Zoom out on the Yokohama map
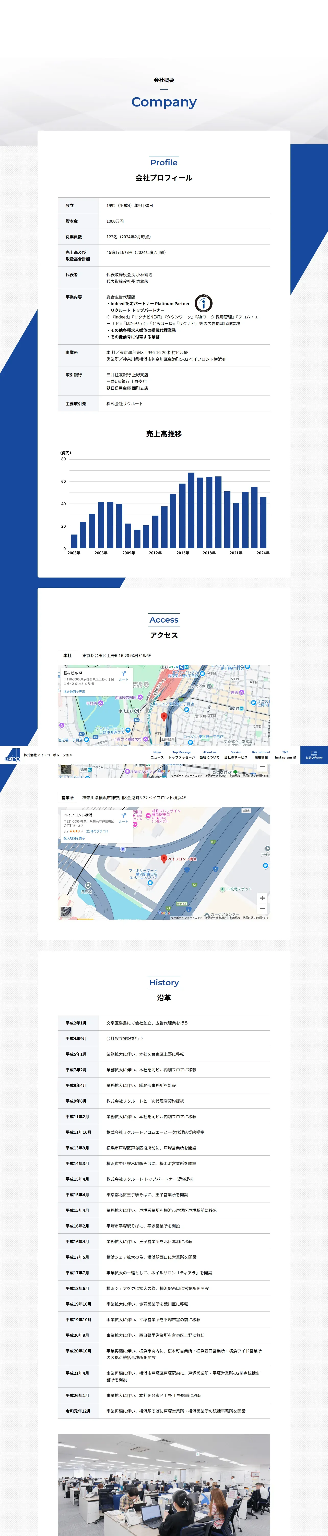This screenshot has height=1536, width=328. click(262, 909)
